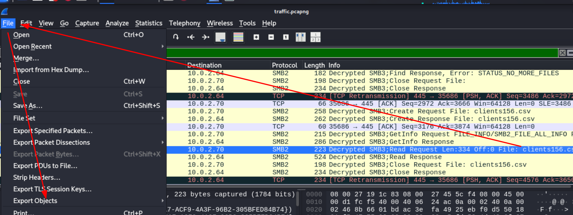573x215 pixels.
Task: Open the Capture menu
Action: [87, 23]
